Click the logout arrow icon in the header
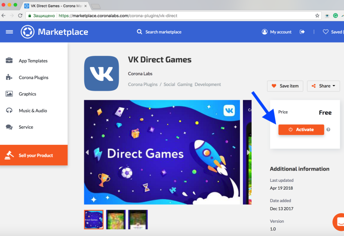The width and height of the screenshot is (344, 236). click(x=302, y=32)
